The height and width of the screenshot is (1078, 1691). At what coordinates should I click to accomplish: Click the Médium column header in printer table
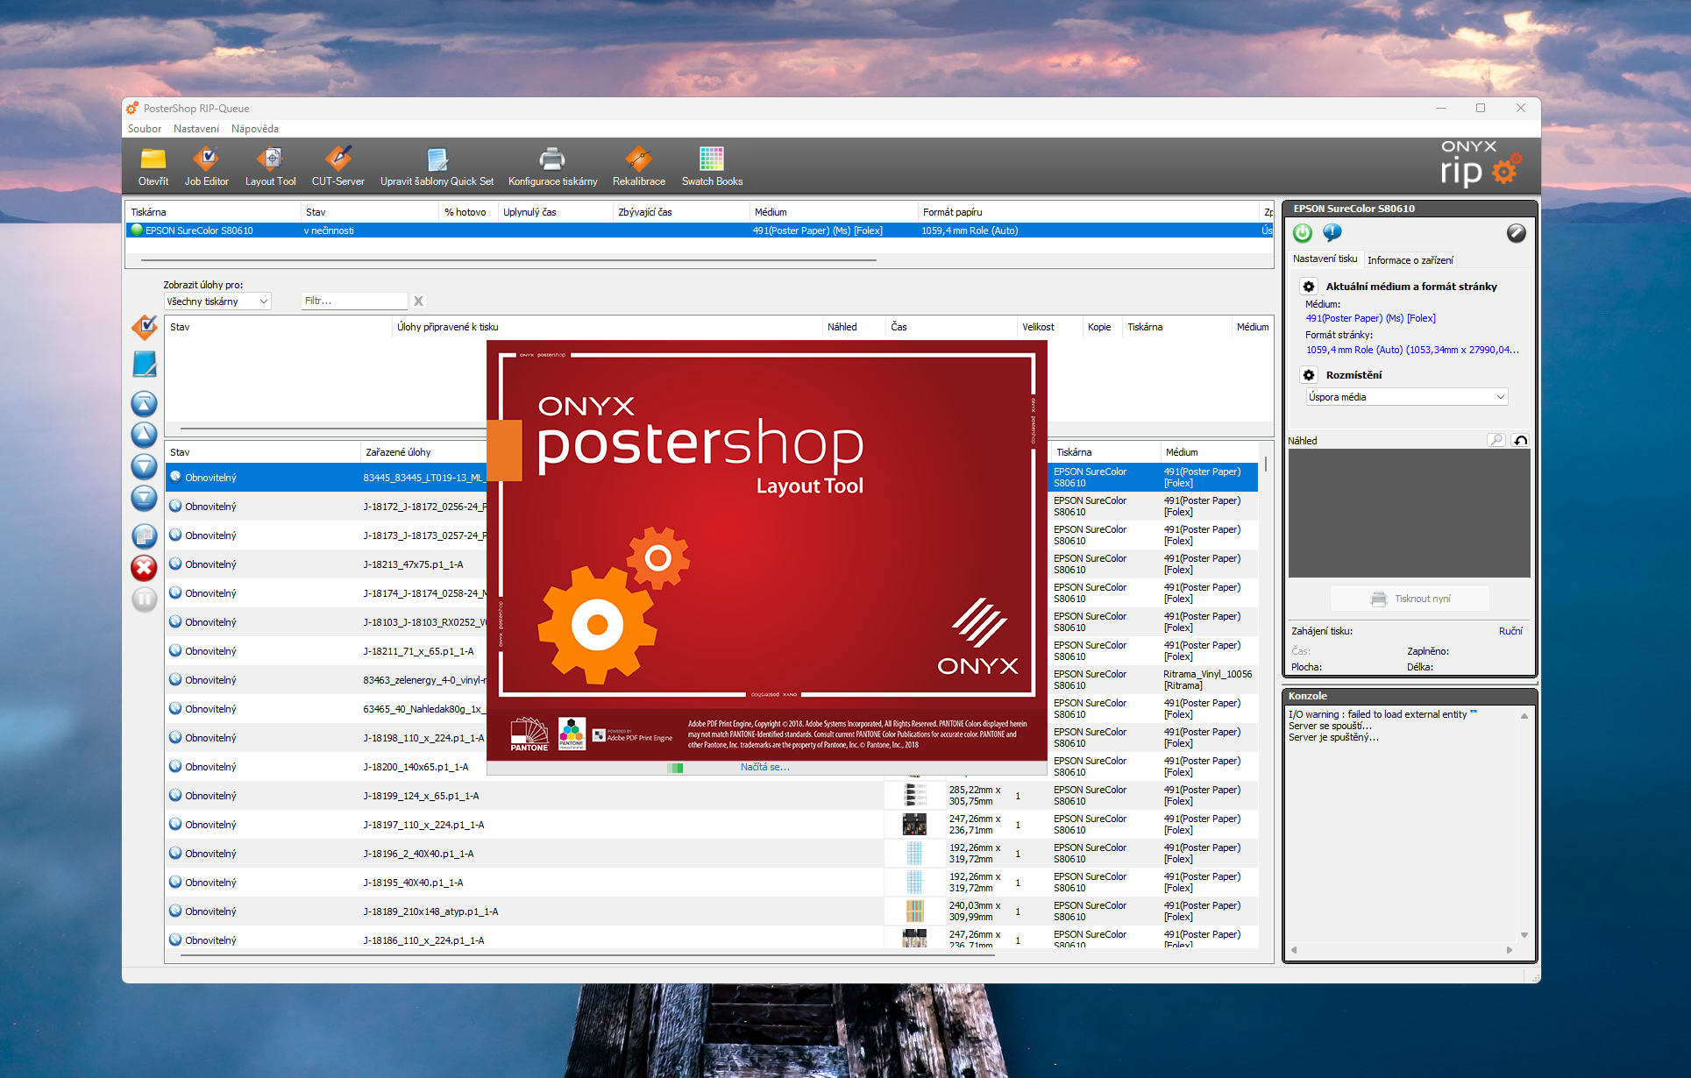(x=833, y=212)
